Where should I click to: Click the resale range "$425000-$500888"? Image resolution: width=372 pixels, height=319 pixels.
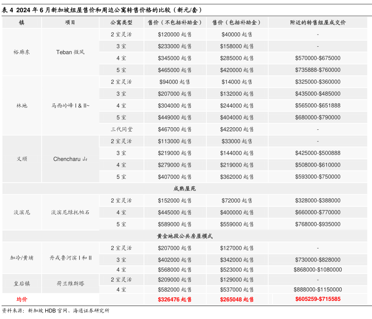pos(318,153)
